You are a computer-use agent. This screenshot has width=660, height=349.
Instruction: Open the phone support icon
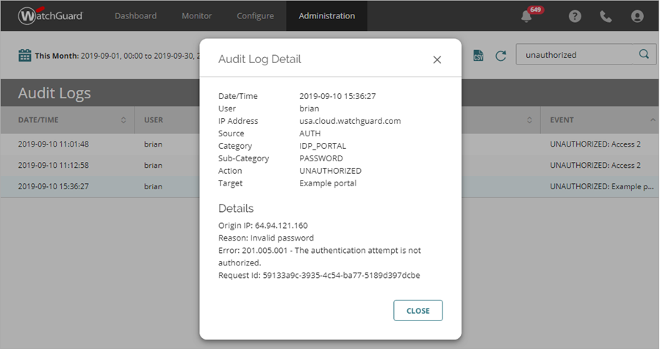606,16
